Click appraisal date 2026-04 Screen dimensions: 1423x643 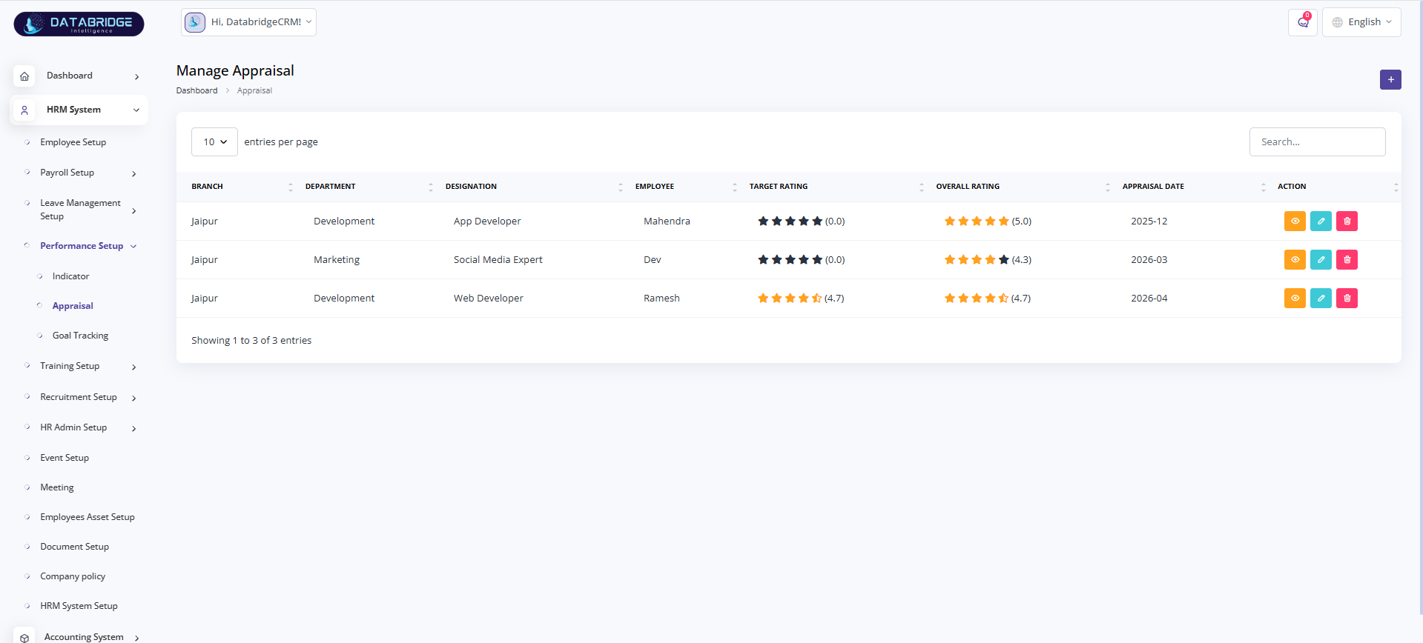(1149, 298)
